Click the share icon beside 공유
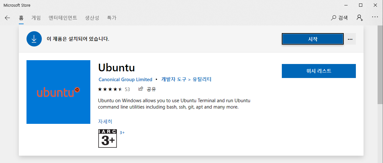Screen dimensions: 383x163 click(x=140, y=89)
